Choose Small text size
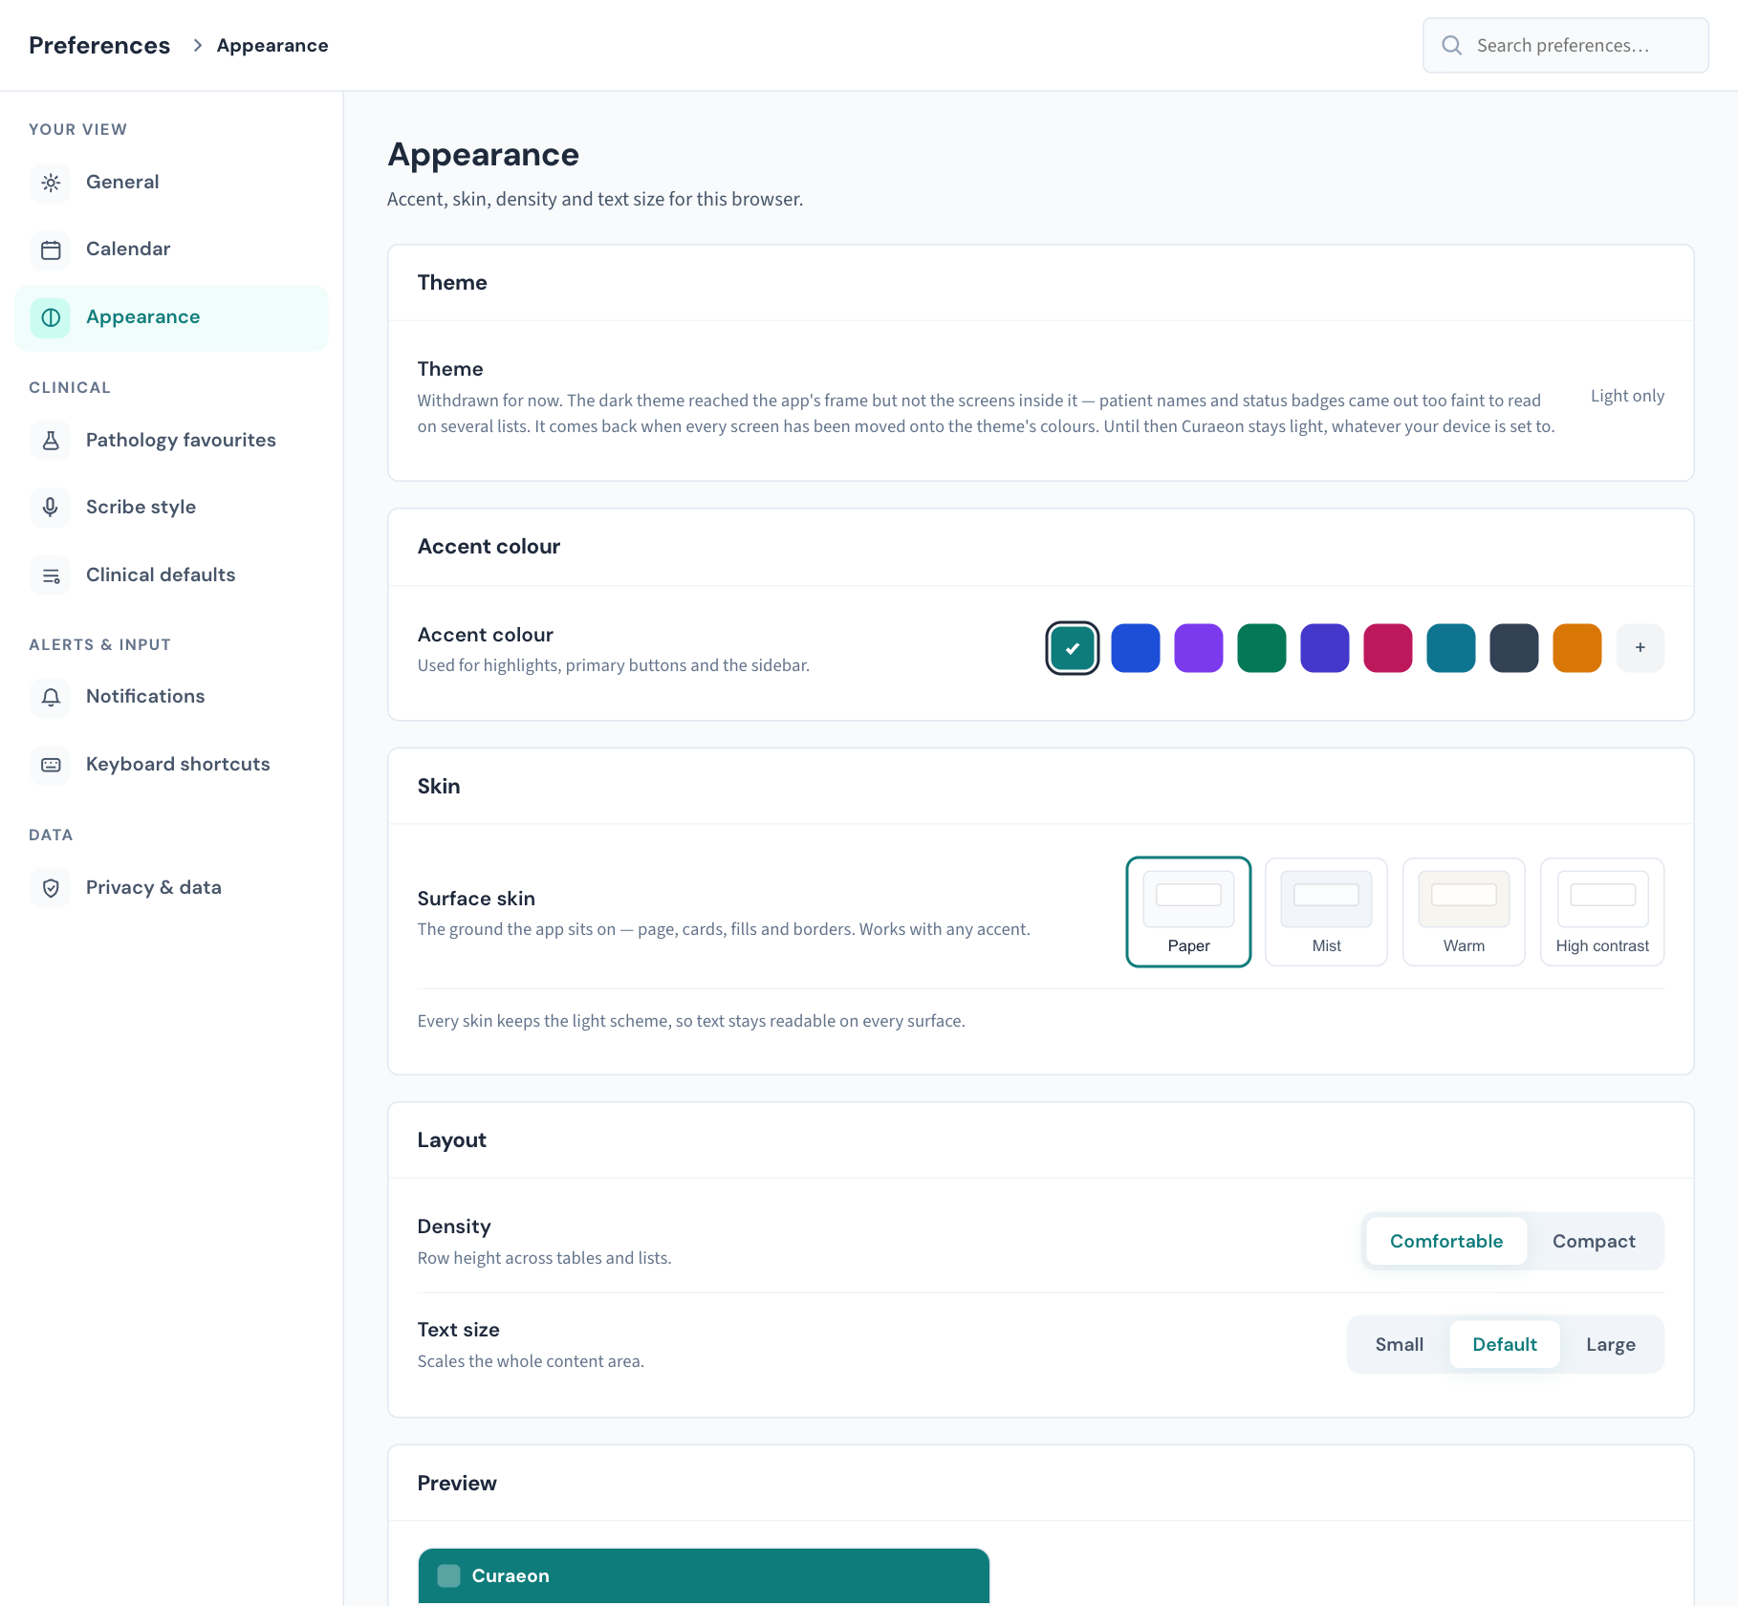Viewport: 1738px width, 1606px height. (1399, 1344)
